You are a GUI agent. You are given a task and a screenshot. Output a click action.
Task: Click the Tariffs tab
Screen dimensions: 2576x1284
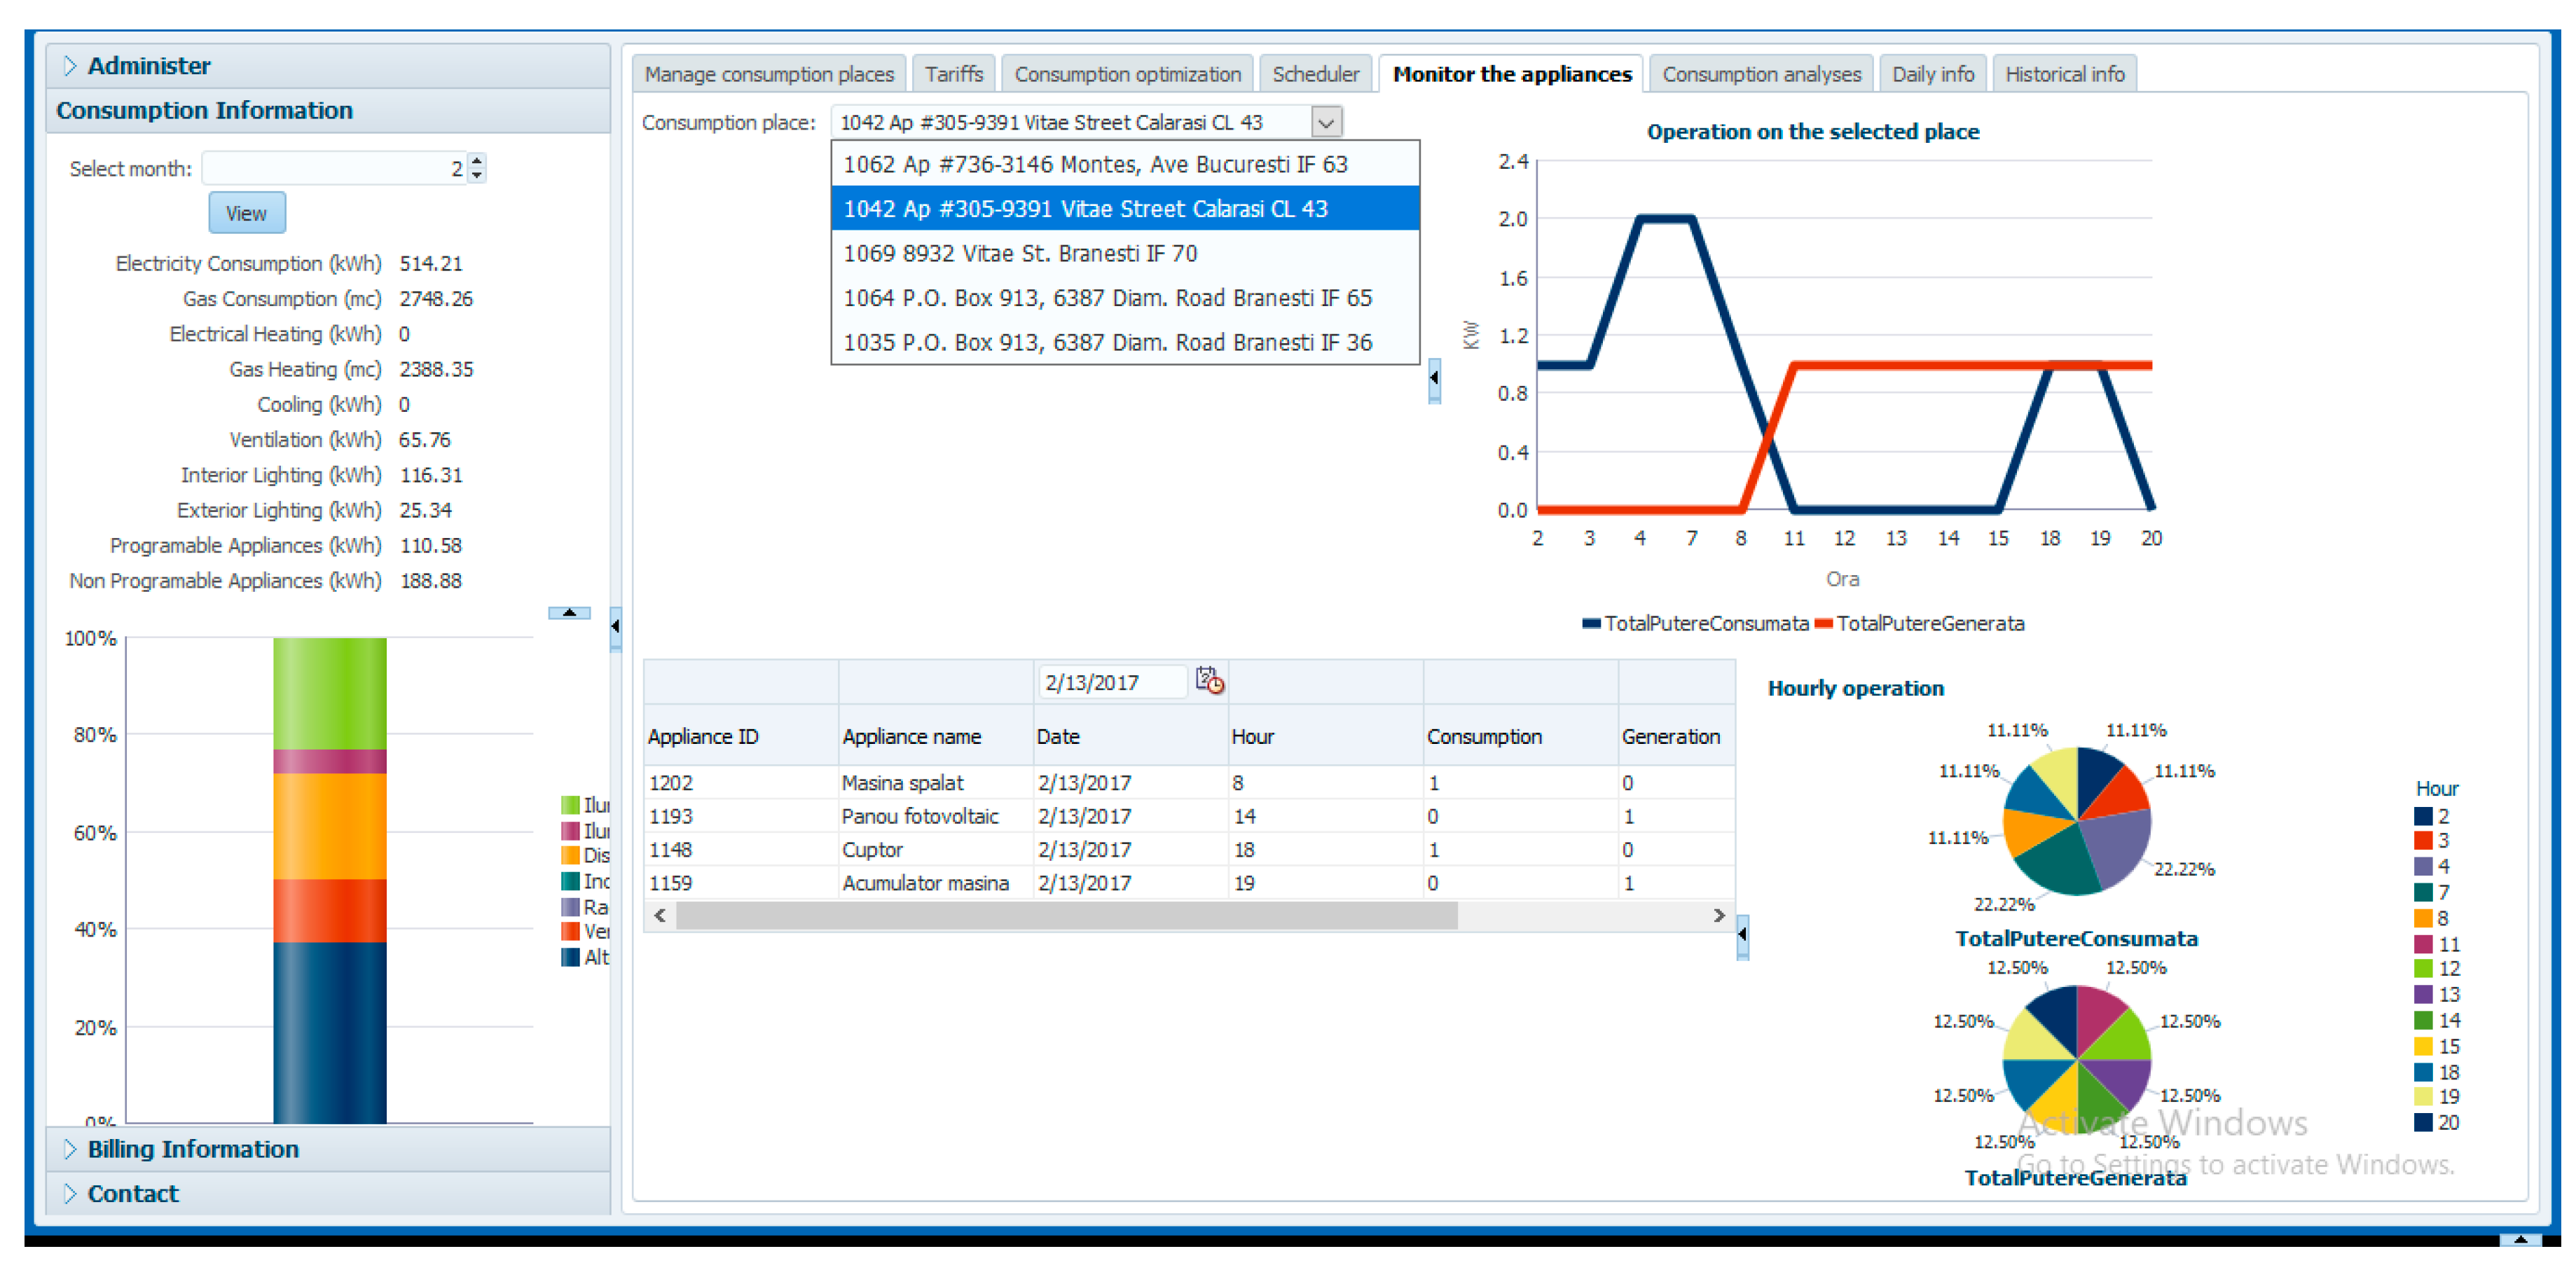953,74
